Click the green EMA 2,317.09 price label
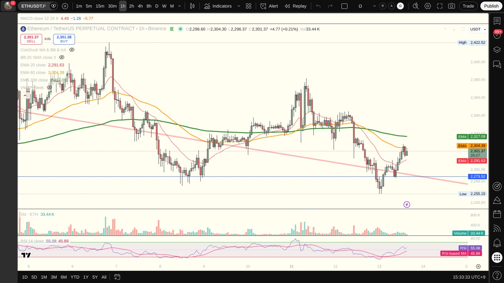504x283 pixels. pos(472,136)
